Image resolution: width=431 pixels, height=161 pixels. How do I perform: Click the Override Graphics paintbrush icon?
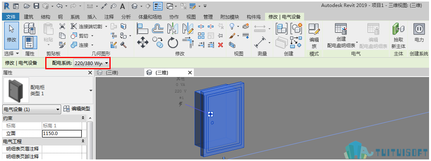click(232, 36)
